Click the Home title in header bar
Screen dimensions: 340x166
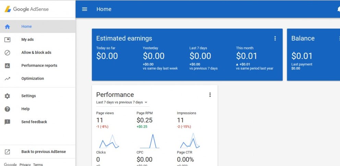coord(104,9)
